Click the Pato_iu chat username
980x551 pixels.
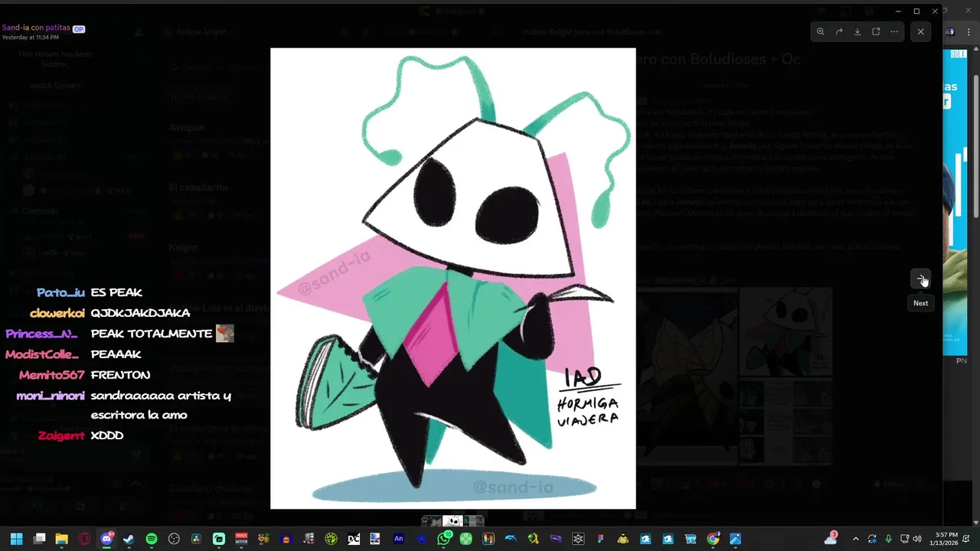coord(61,292)
